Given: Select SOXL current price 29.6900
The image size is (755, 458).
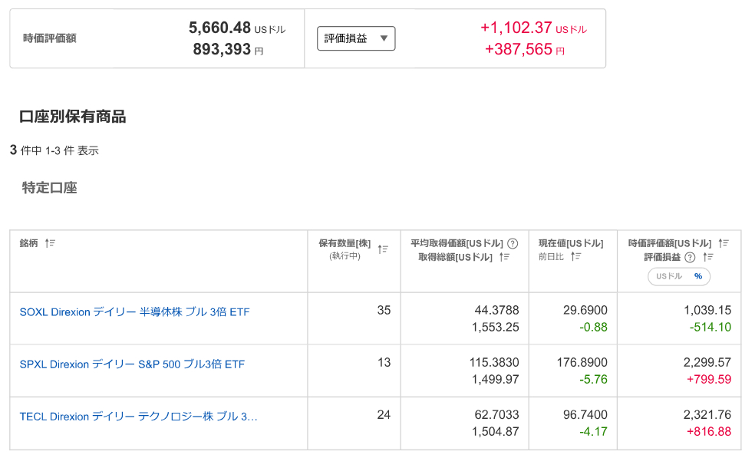Looking at the screenshot, I should 585,310.
